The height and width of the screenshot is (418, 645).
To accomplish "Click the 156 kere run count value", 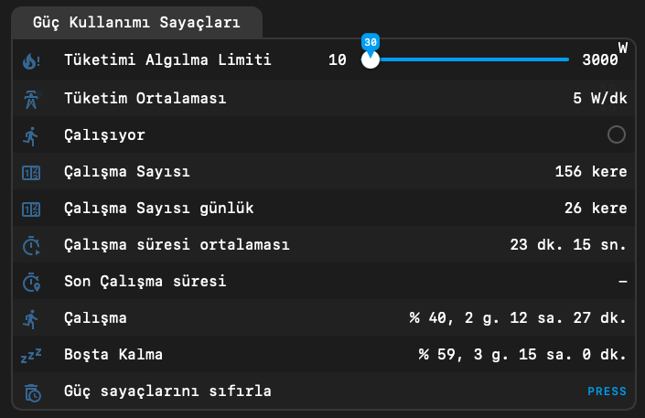I will coord(591,172).
